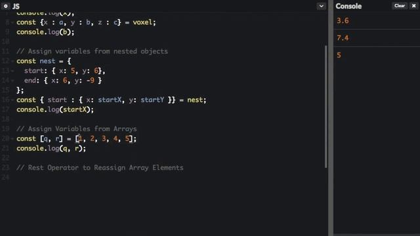Click the 'const nest = {' line
Viewport: 420px width, 236px height.
pos(44,61)
